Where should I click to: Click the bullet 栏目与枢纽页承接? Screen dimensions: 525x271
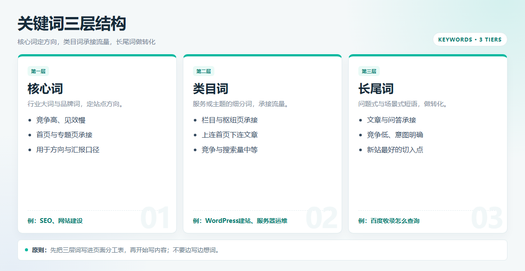(230, 120)
